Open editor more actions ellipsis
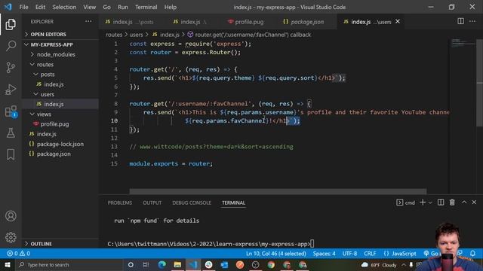The image size is (483, 271). [x=472, y=21]
